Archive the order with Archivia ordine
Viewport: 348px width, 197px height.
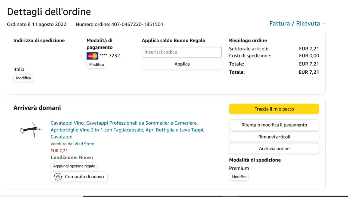274,148
